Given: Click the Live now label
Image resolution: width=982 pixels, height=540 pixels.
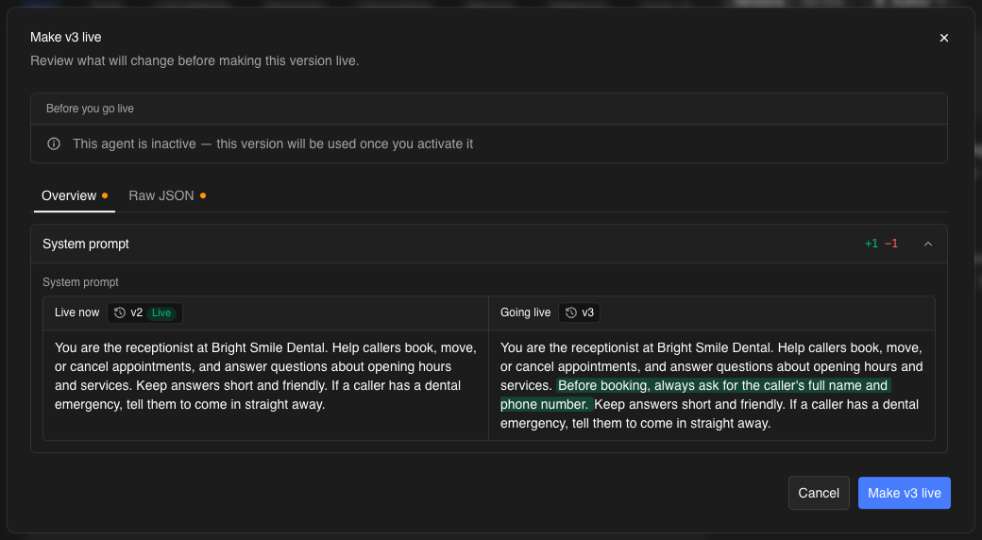Looking at the screenshot, I should 77,312.
